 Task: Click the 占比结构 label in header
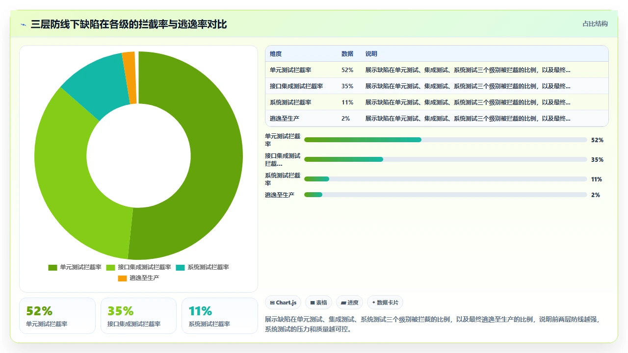click(x=595, y=24)
